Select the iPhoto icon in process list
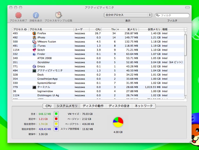This screenshot has height=150, width=199. click(x=34, y=38)
